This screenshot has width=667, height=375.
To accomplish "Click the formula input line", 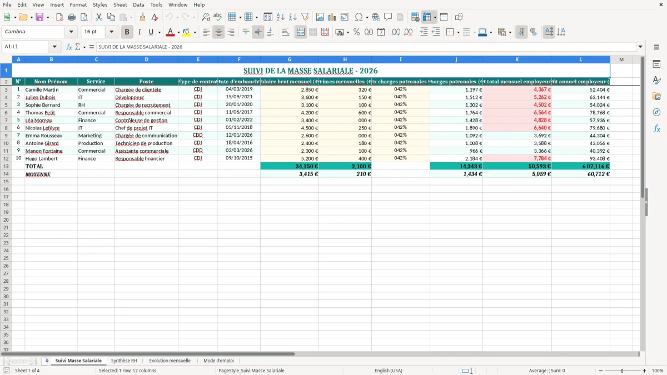I will pos(366,47).
